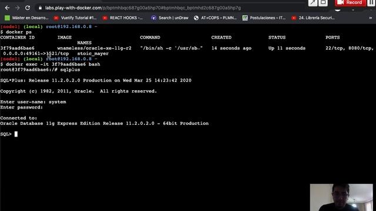Image resolution: width=376 pixels, height=211 pixels.
Task: Click the 'Enter user-name: system' line
Action: coord(33,102)
